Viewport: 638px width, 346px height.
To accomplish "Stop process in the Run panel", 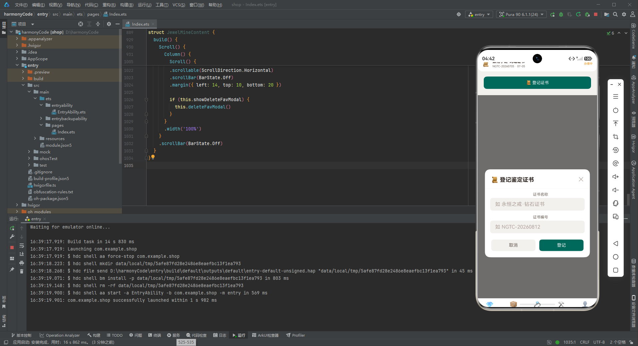I will (12, 248).
